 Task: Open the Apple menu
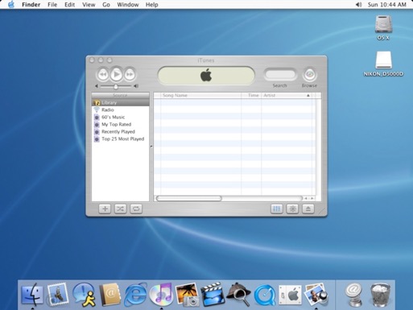pyautogui.click(x=11, y=5)
